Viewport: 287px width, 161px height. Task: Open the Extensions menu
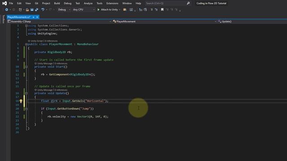112,3
